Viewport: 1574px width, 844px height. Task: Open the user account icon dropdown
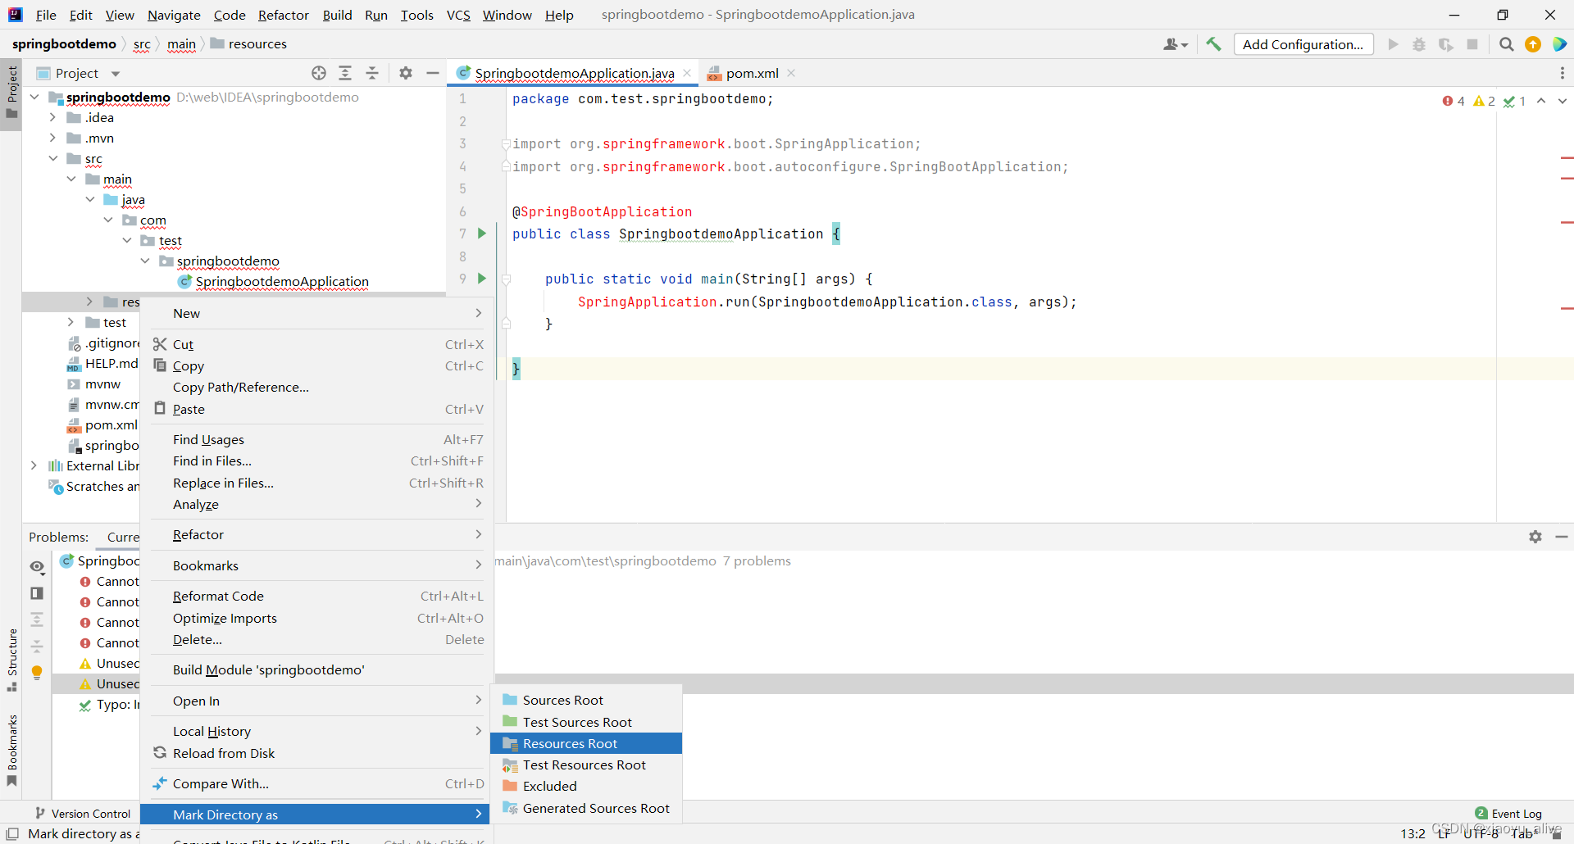1175,44
